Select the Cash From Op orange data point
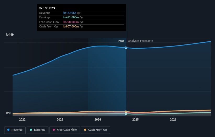This screenshot has width=215, height=137. pos(126,112)
